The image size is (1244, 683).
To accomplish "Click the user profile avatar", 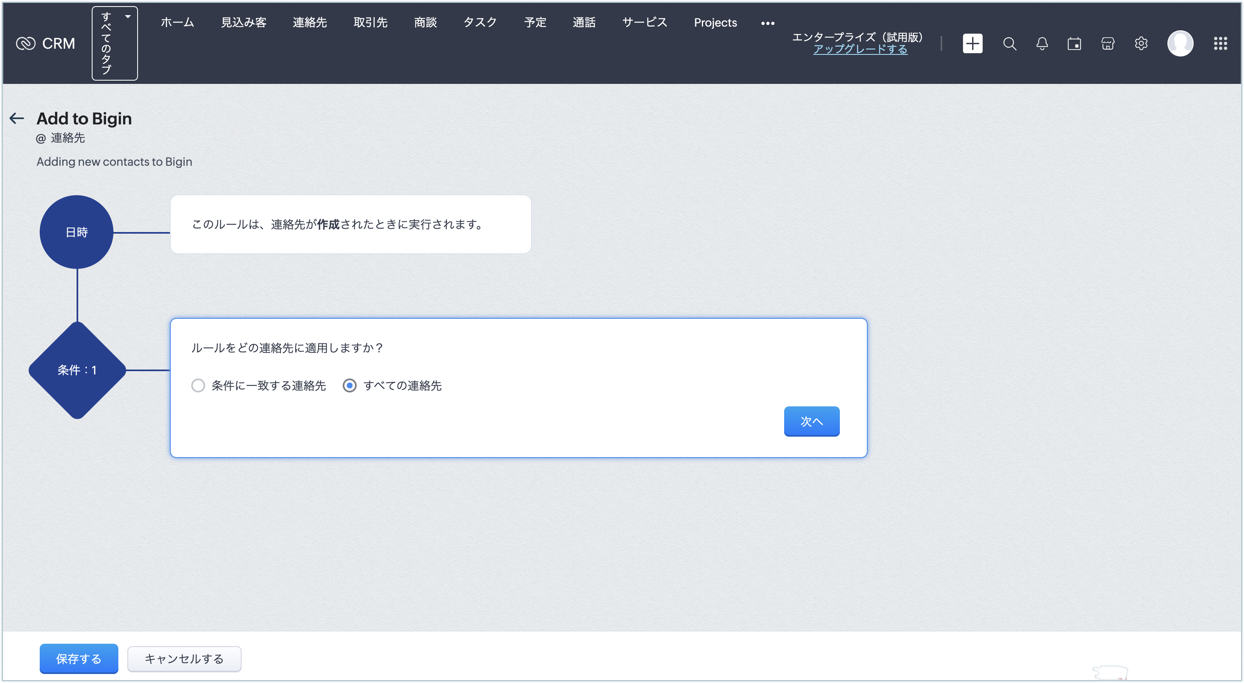I will tap(1180, 43).
